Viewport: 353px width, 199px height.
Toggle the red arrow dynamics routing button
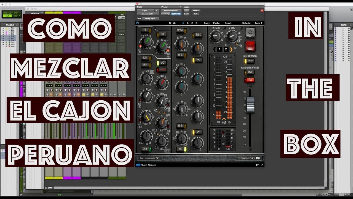tap(162, 69)
